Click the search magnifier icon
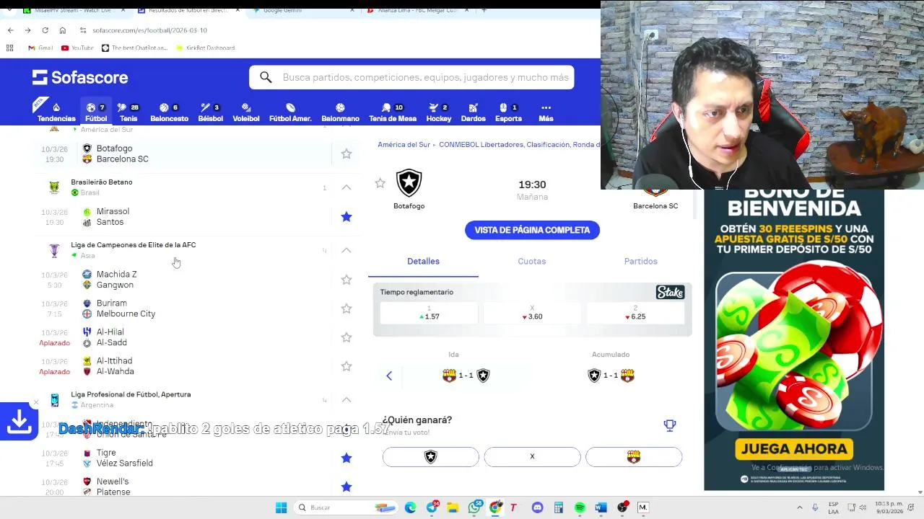924x519 pixels. (x=266, y=77)
